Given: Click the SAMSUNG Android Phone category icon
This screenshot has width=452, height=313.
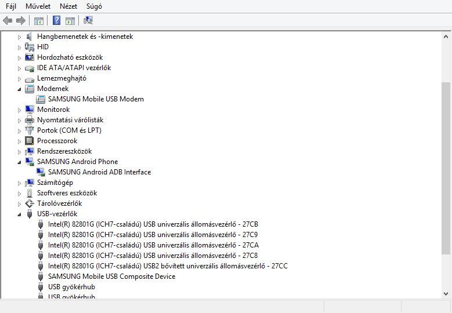Looking at the screenshot, I should point(30,162).
